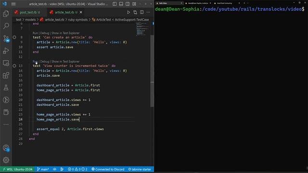
Task: Open the Testing flask view
Action: [6, 87]
